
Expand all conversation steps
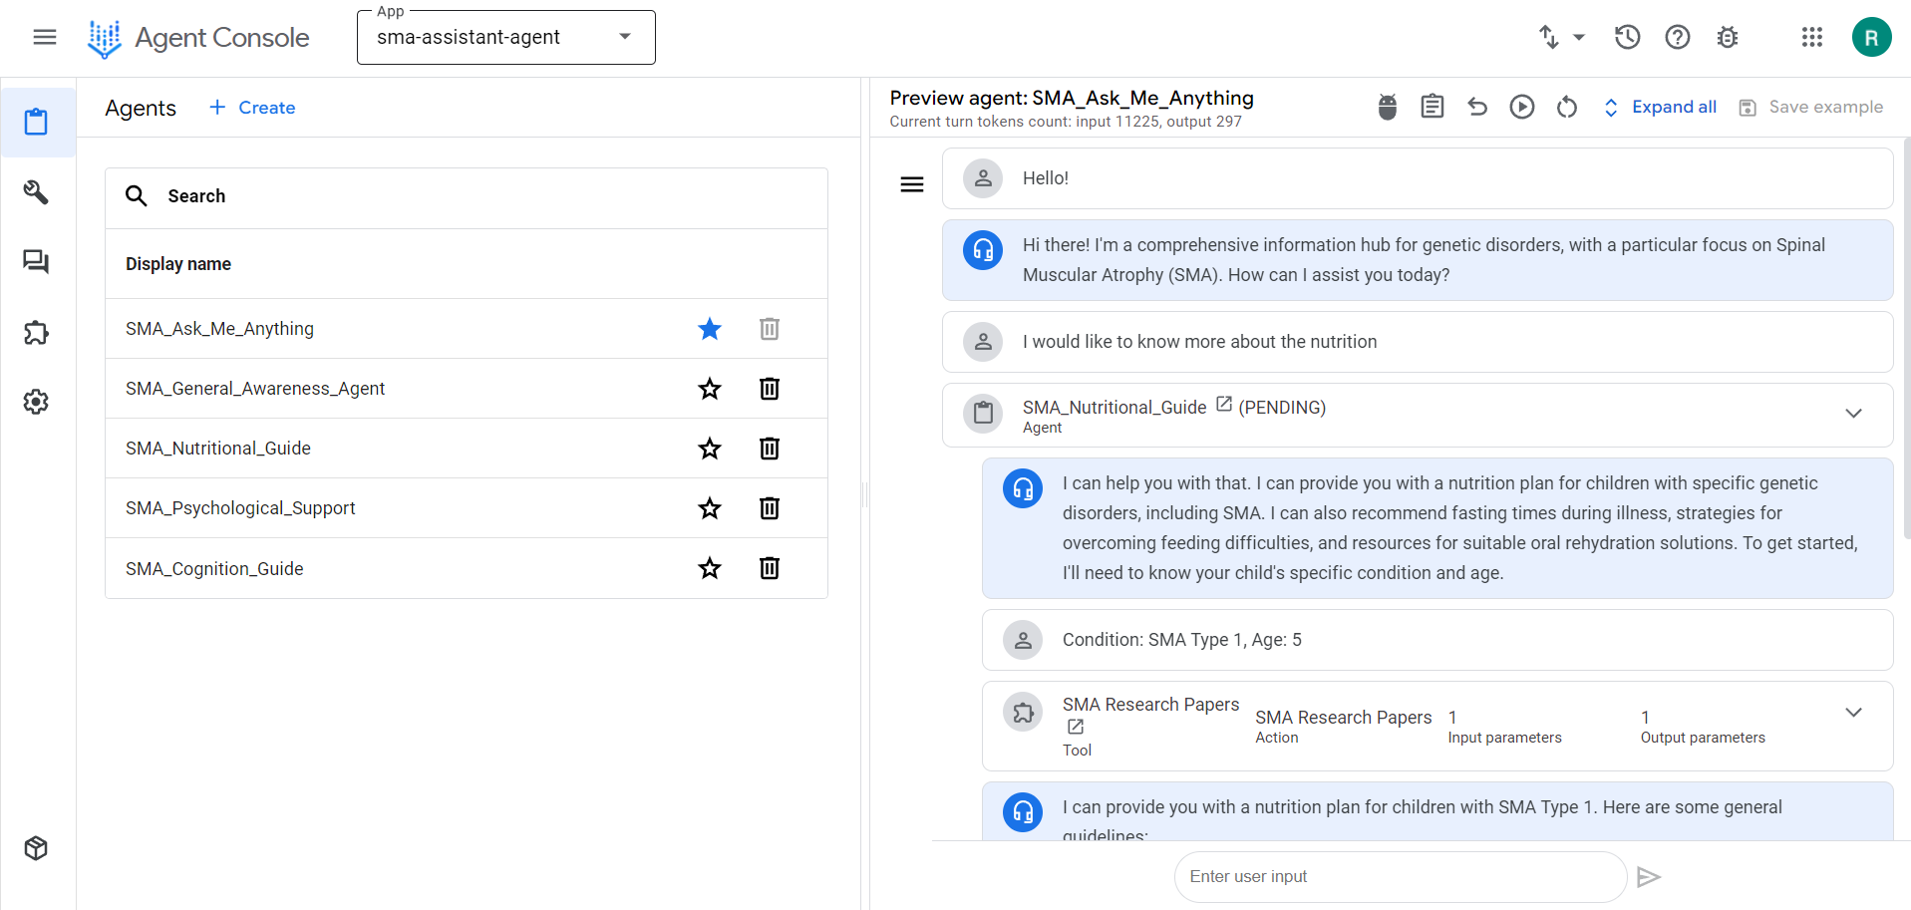point(1659,108)
